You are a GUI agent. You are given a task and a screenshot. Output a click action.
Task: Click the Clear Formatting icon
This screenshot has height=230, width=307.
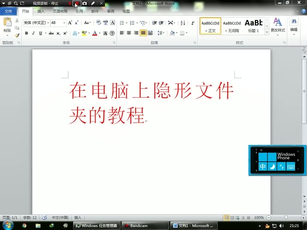point(99,22)
